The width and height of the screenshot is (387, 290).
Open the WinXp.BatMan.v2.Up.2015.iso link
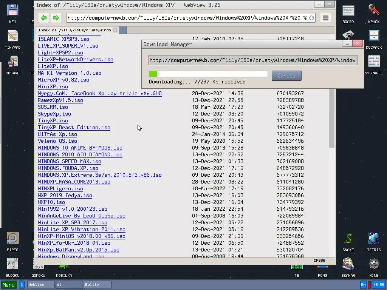coord(79,250)
